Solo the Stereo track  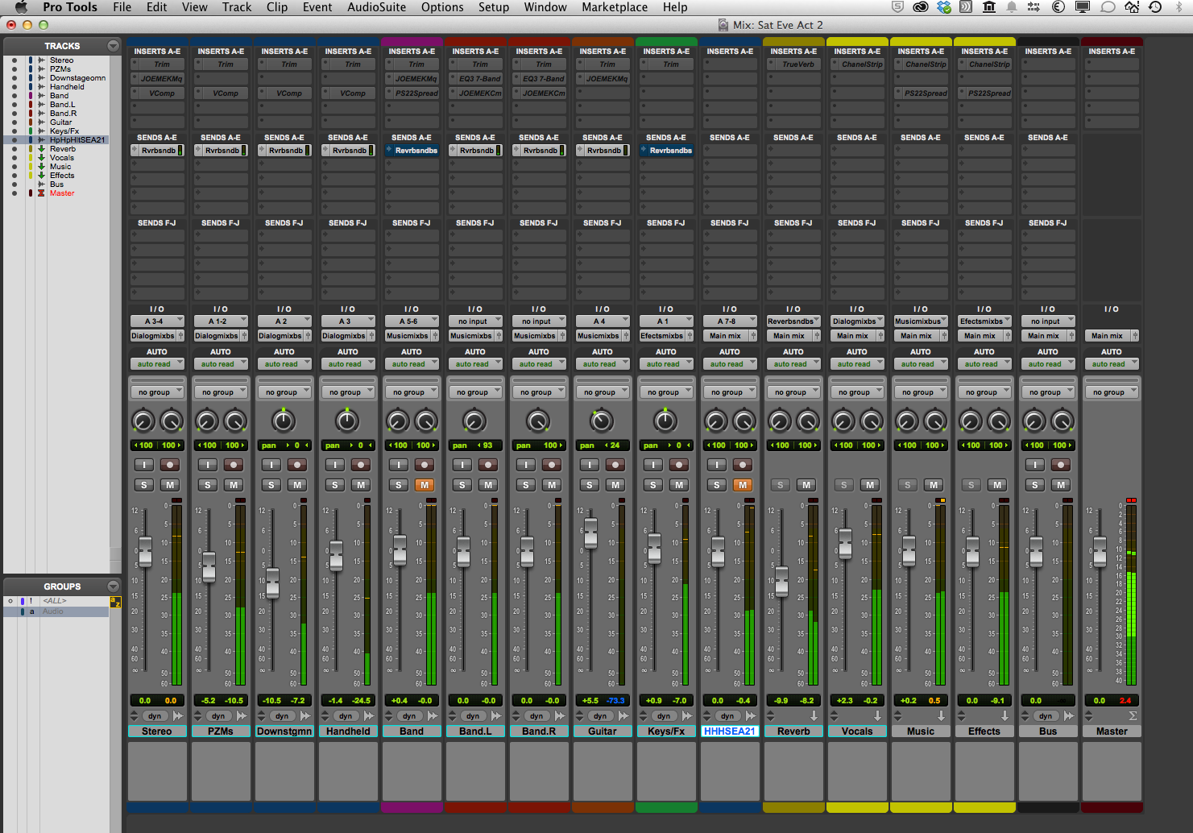[x=143, y=485]
